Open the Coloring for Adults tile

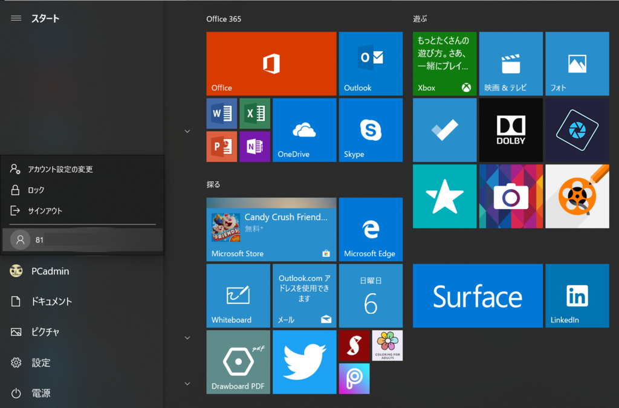coord(387,346)
